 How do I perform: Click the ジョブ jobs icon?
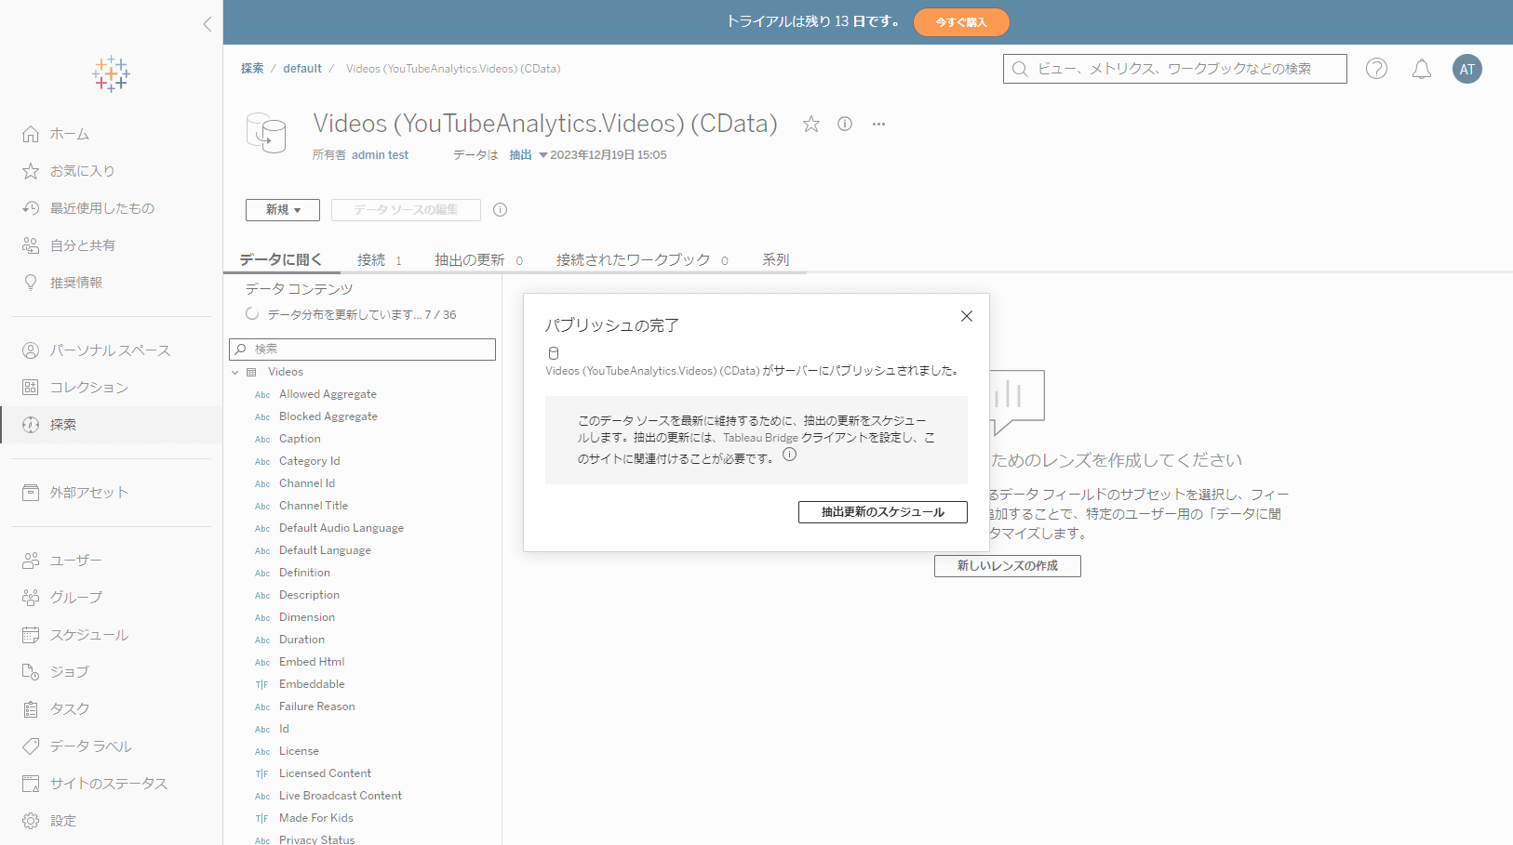(31, 672)
